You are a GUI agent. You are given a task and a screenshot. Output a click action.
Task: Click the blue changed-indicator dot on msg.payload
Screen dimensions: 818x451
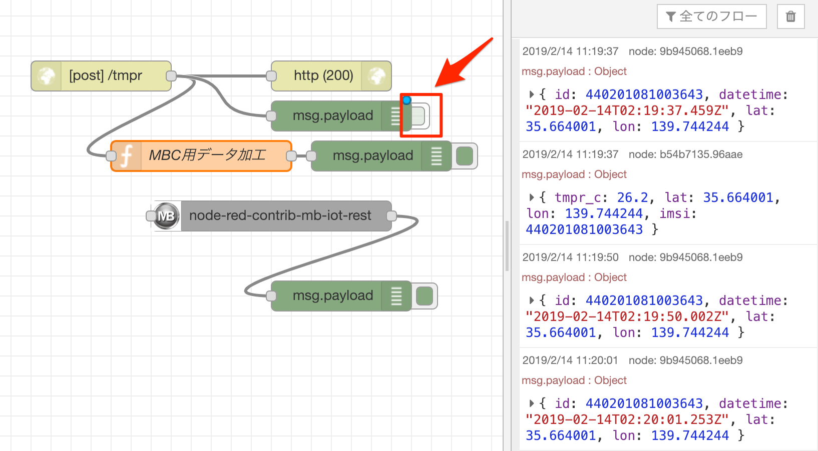pos(407,100)
